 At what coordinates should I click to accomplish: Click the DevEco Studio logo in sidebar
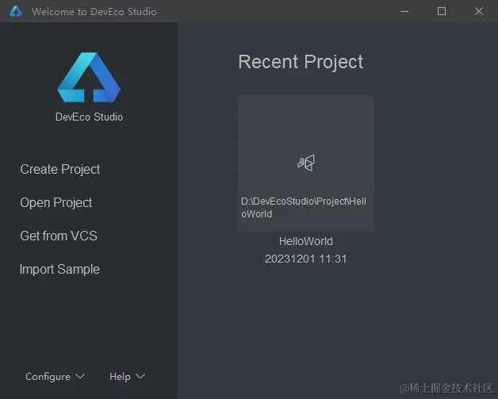[x=89, y=77]
